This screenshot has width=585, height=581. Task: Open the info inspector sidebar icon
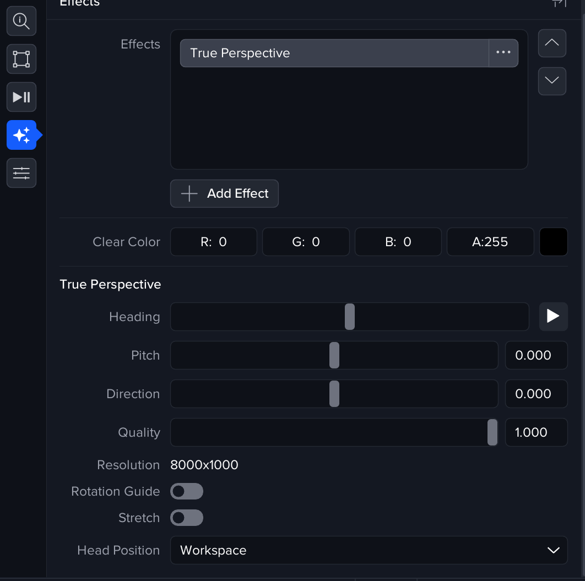coord(21,21)
